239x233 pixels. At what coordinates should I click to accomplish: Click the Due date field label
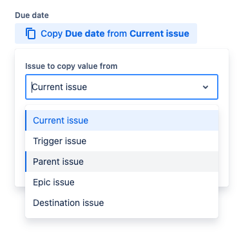tap(32, 15)
